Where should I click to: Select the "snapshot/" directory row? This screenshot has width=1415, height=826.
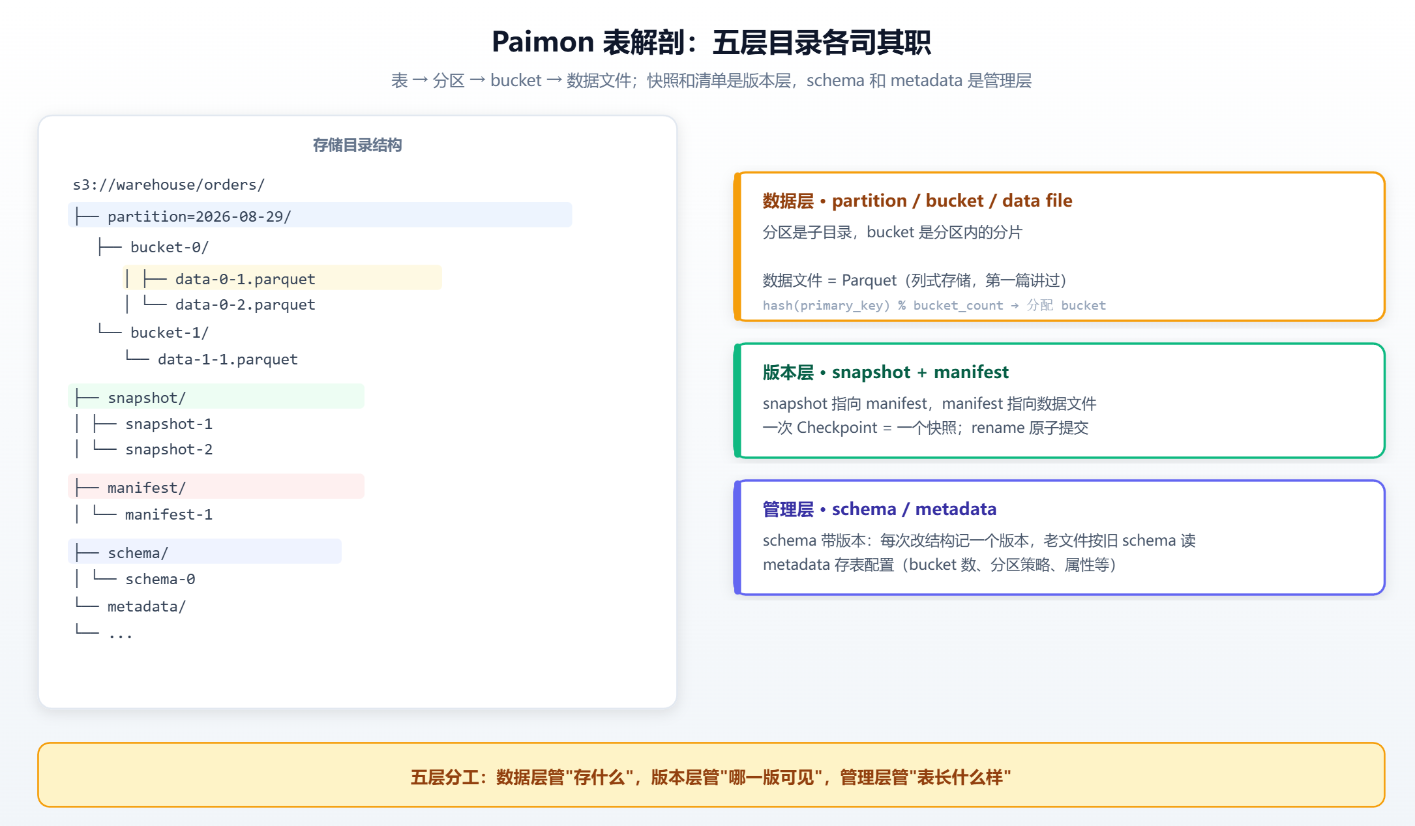point(216,396)
